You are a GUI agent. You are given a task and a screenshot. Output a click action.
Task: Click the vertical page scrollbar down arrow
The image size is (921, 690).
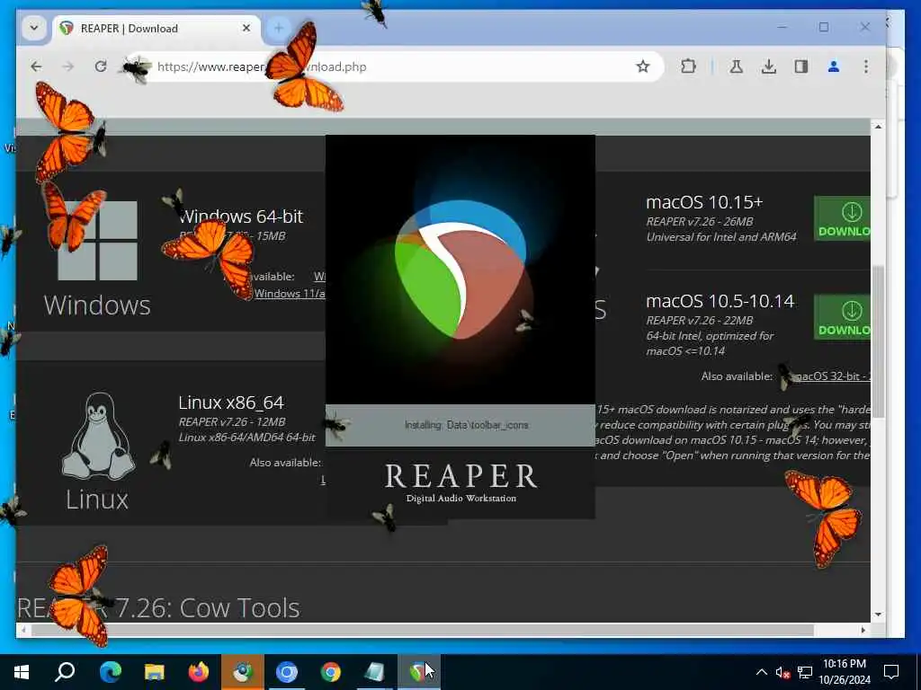pyautogui.click(x=878, y=615)
